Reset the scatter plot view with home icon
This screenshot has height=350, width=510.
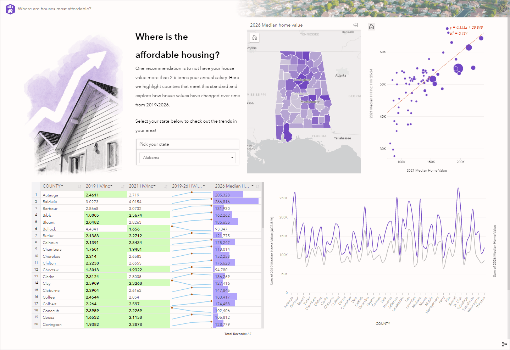[x=371, y=26]
